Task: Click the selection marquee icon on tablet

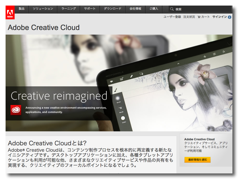Action: tap(141, 74)
